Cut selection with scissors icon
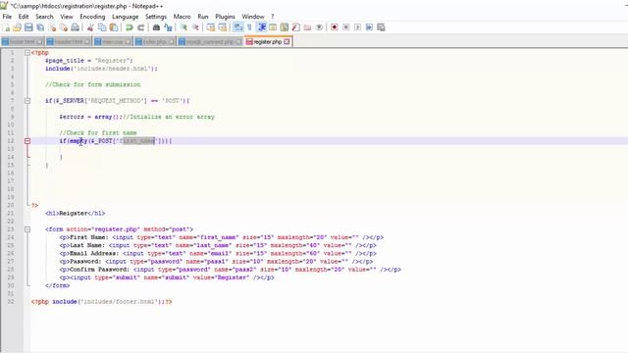Viewport: 628px width, 353px height. (90, 27)
